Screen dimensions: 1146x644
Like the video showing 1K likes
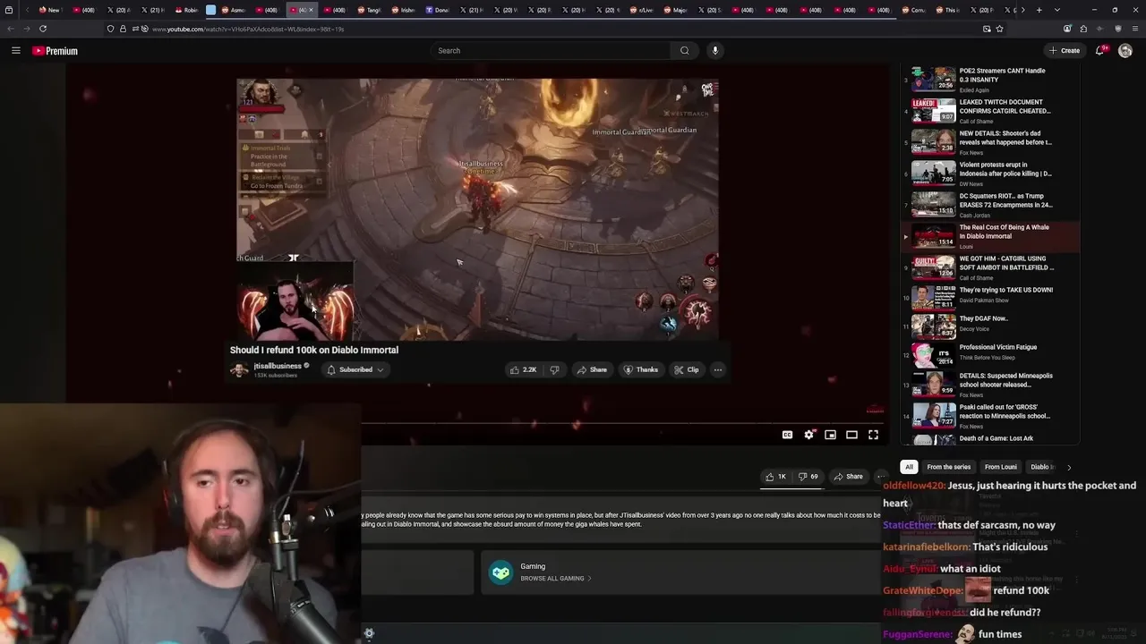pos(775,477)
